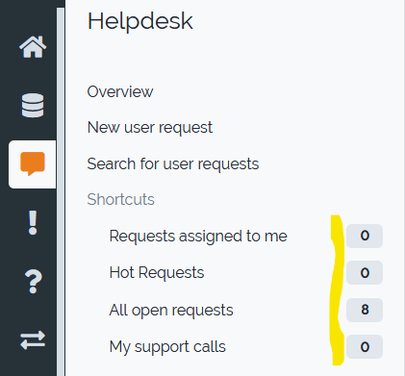Open the exclamation mark alerts icon

[33, 222]
